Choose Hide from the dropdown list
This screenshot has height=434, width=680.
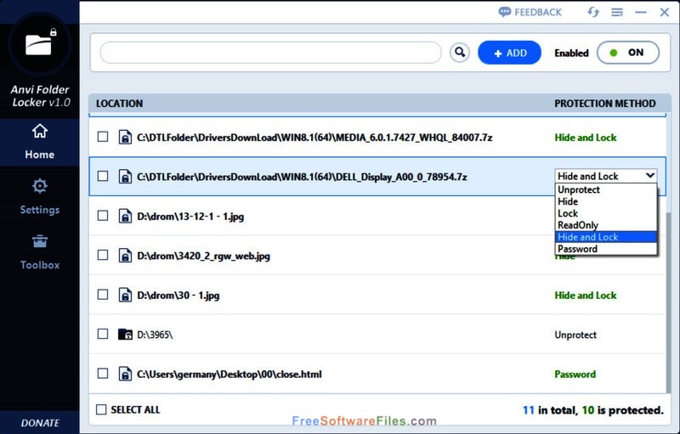coord(606,201)
